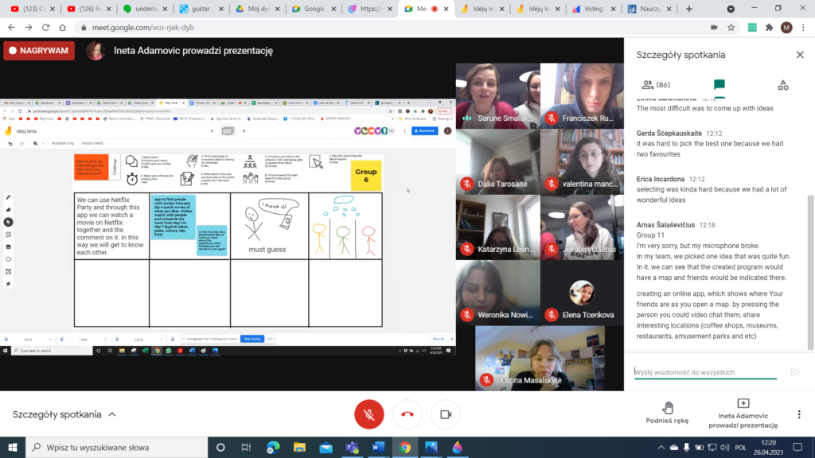Hang up using the leave call button
Viewport: 815px width, 458px height.
pyautogui.click(x=407, y=414)
